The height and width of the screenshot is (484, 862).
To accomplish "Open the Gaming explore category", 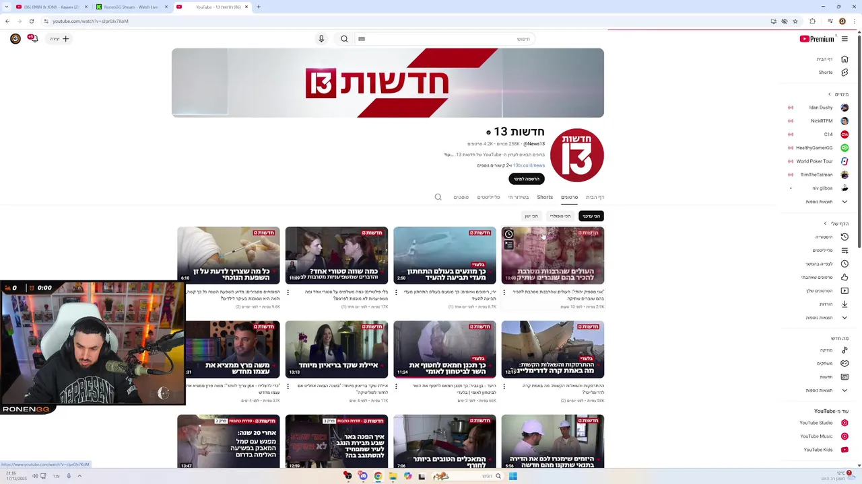I will tap(832, 364).
